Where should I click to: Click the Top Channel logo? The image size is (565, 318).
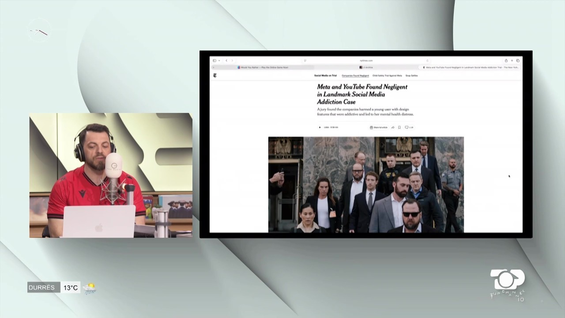click(508, 285)
